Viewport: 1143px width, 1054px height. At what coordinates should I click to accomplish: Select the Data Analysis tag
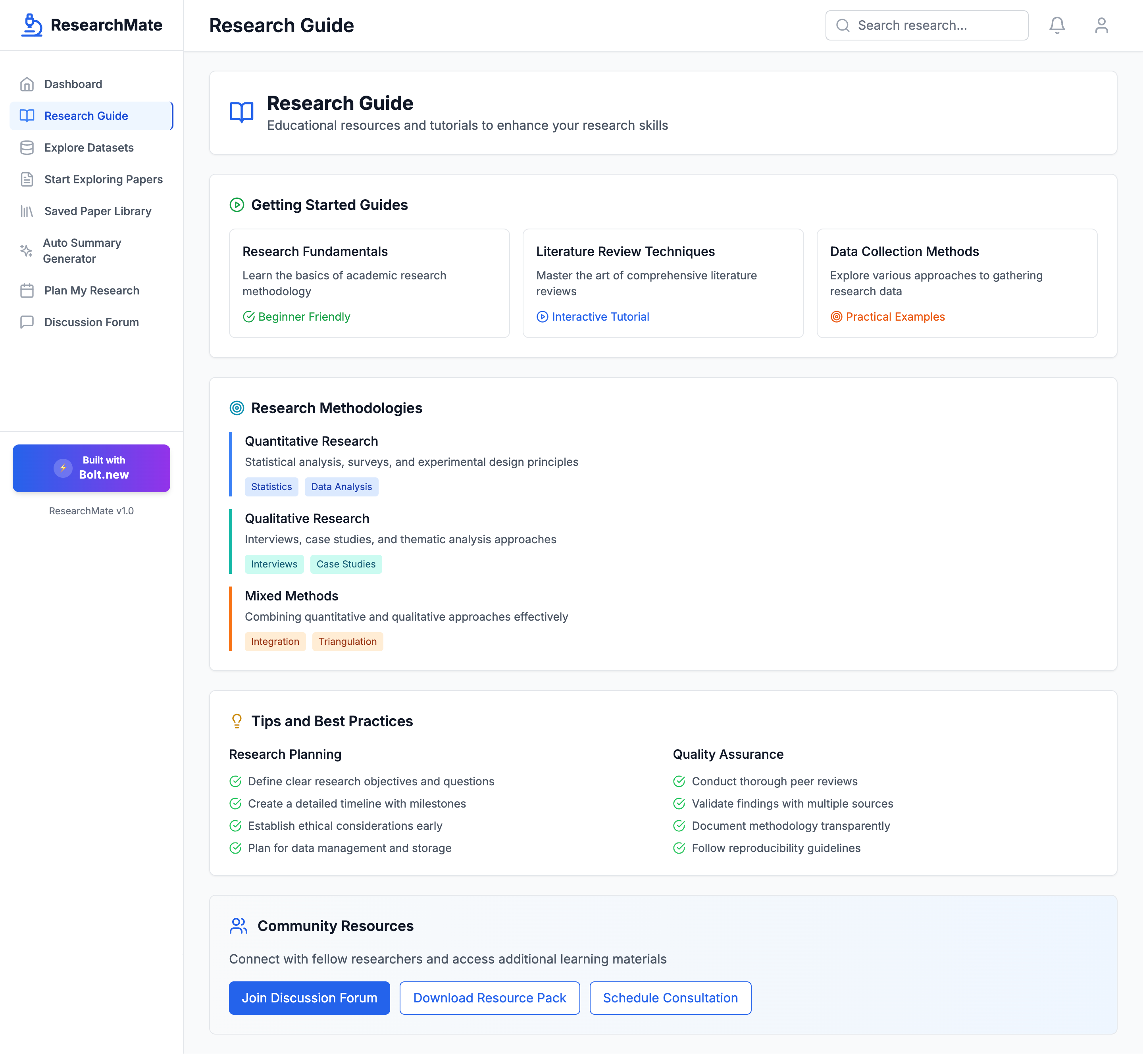341,487
